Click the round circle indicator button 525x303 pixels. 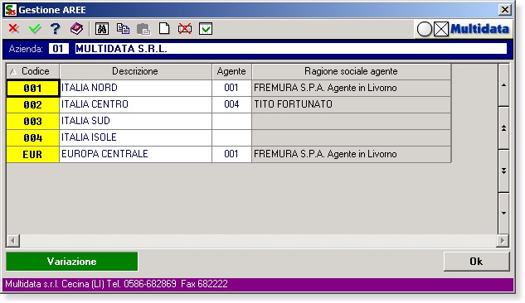pos(425,30)
